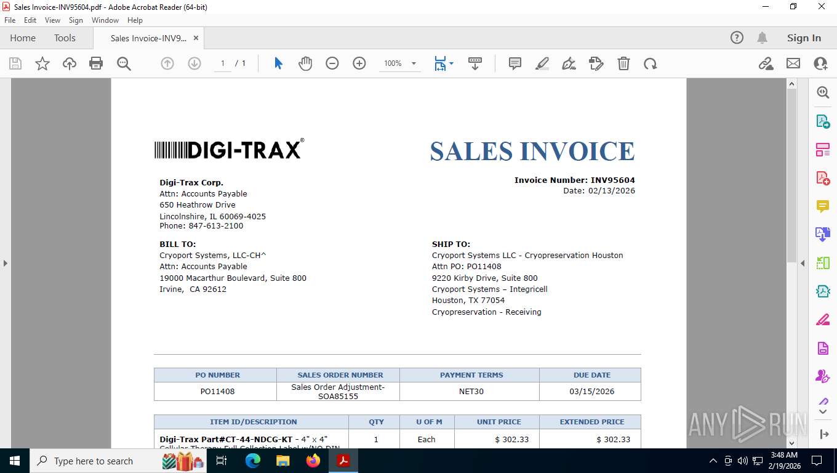Print the document using printer icon
This screenshot has width=837, height=473.
point(96,63)
